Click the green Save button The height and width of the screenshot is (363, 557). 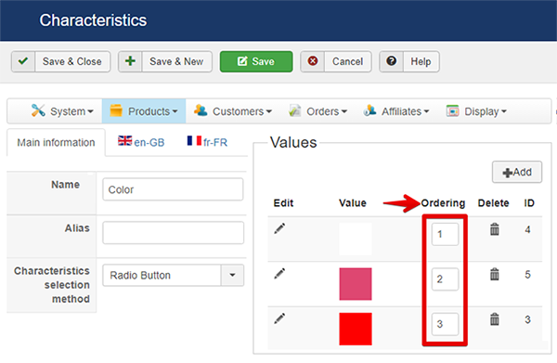[x=256, y=61]
